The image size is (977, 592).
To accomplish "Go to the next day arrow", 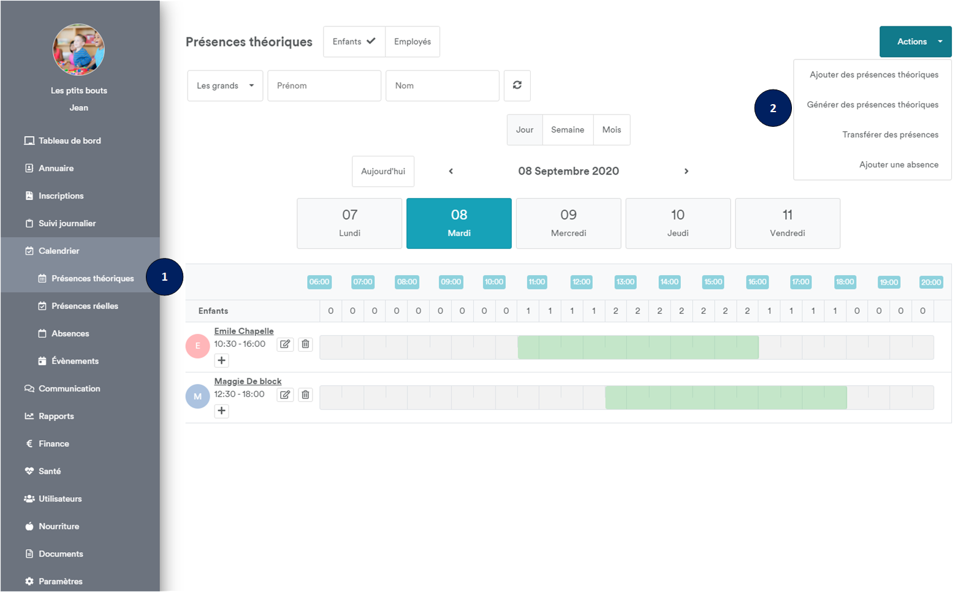I will 686,172.
